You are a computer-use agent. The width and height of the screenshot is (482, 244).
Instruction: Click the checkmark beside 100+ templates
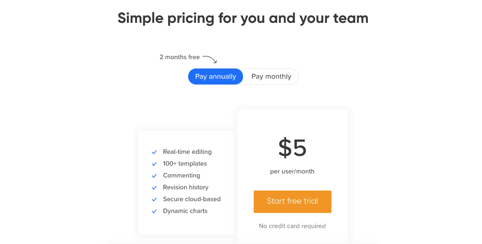point(154,164)
